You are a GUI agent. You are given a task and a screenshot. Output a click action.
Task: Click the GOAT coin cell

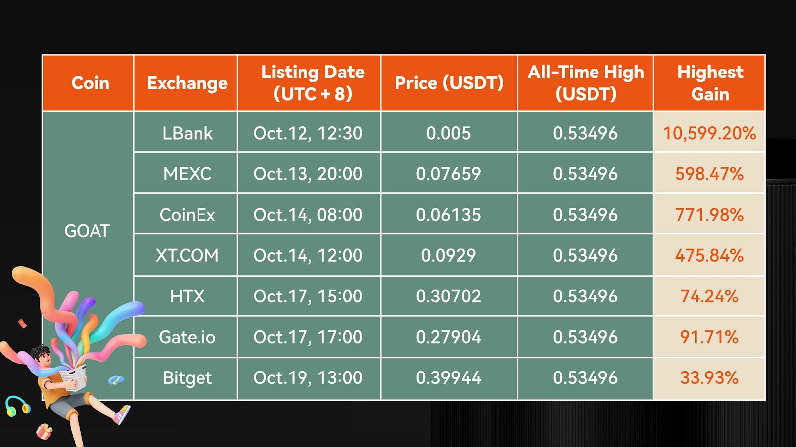(x=88, y=231)
